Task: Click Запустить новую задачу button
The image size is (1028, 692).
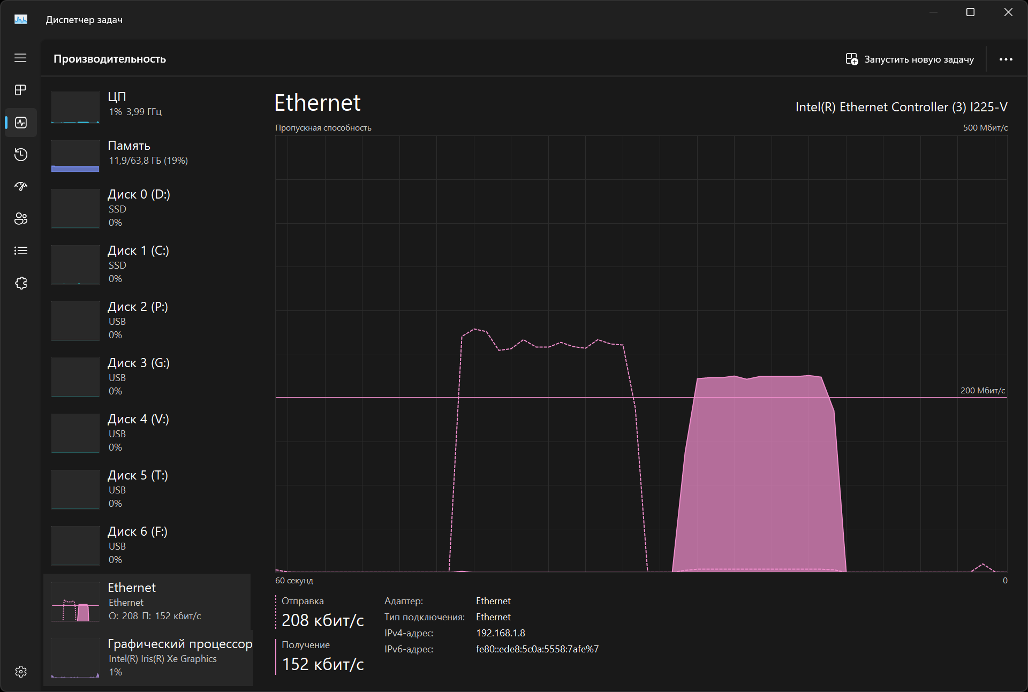Action: (910, 59)
